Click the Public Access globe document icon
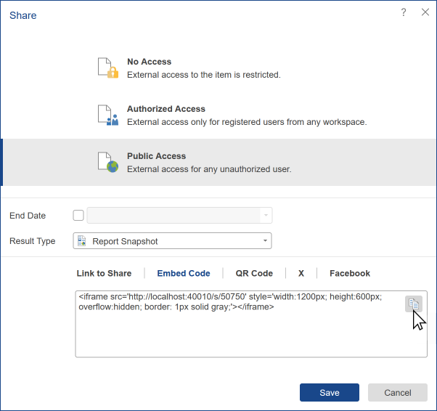This screenshot has height=411, width=437. click(107, 162)
